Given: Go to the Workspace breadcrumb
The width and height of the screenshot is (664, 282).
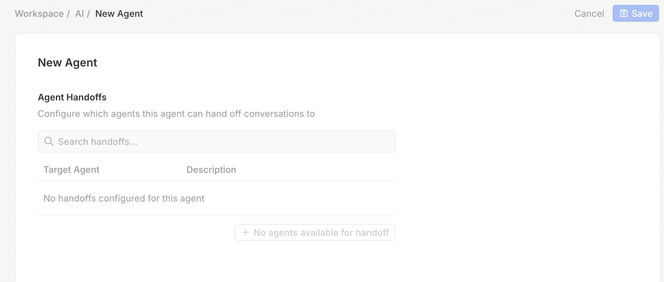Looking at the screenshot, I should click(39, 14).
